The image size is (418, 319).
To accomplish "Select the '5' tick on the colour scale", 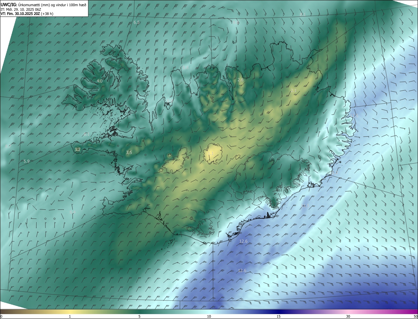I will point(139,316).
